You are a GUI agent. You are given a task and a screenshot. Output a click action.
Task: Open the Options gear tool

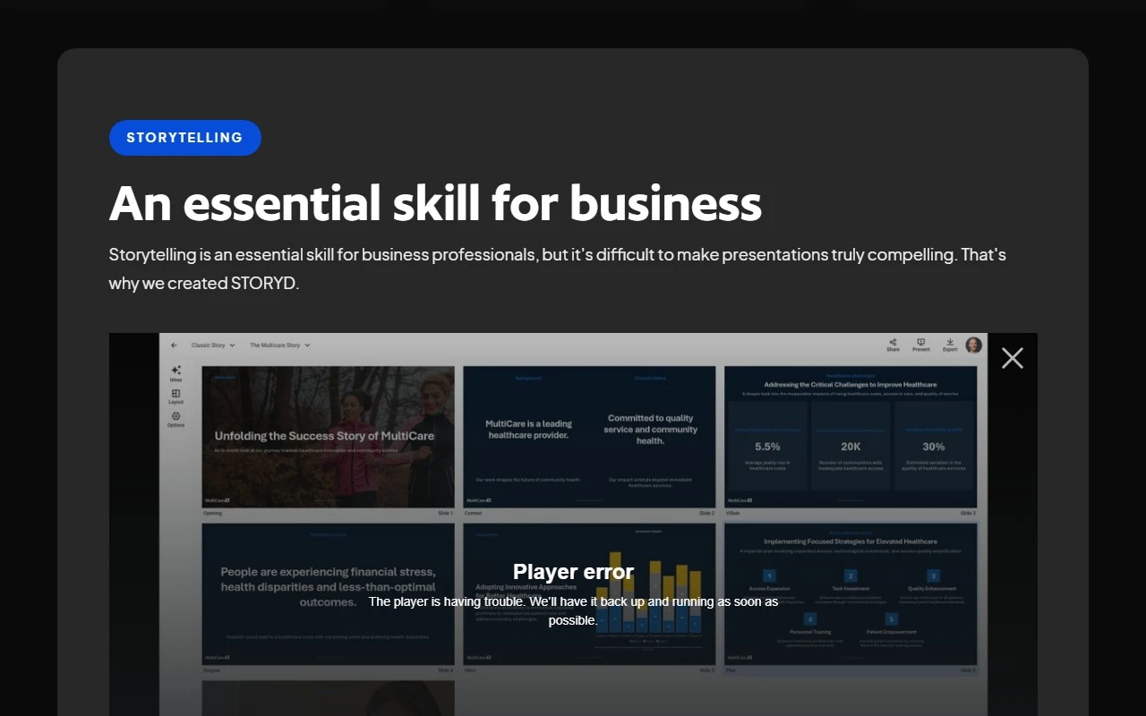[176, 420]
